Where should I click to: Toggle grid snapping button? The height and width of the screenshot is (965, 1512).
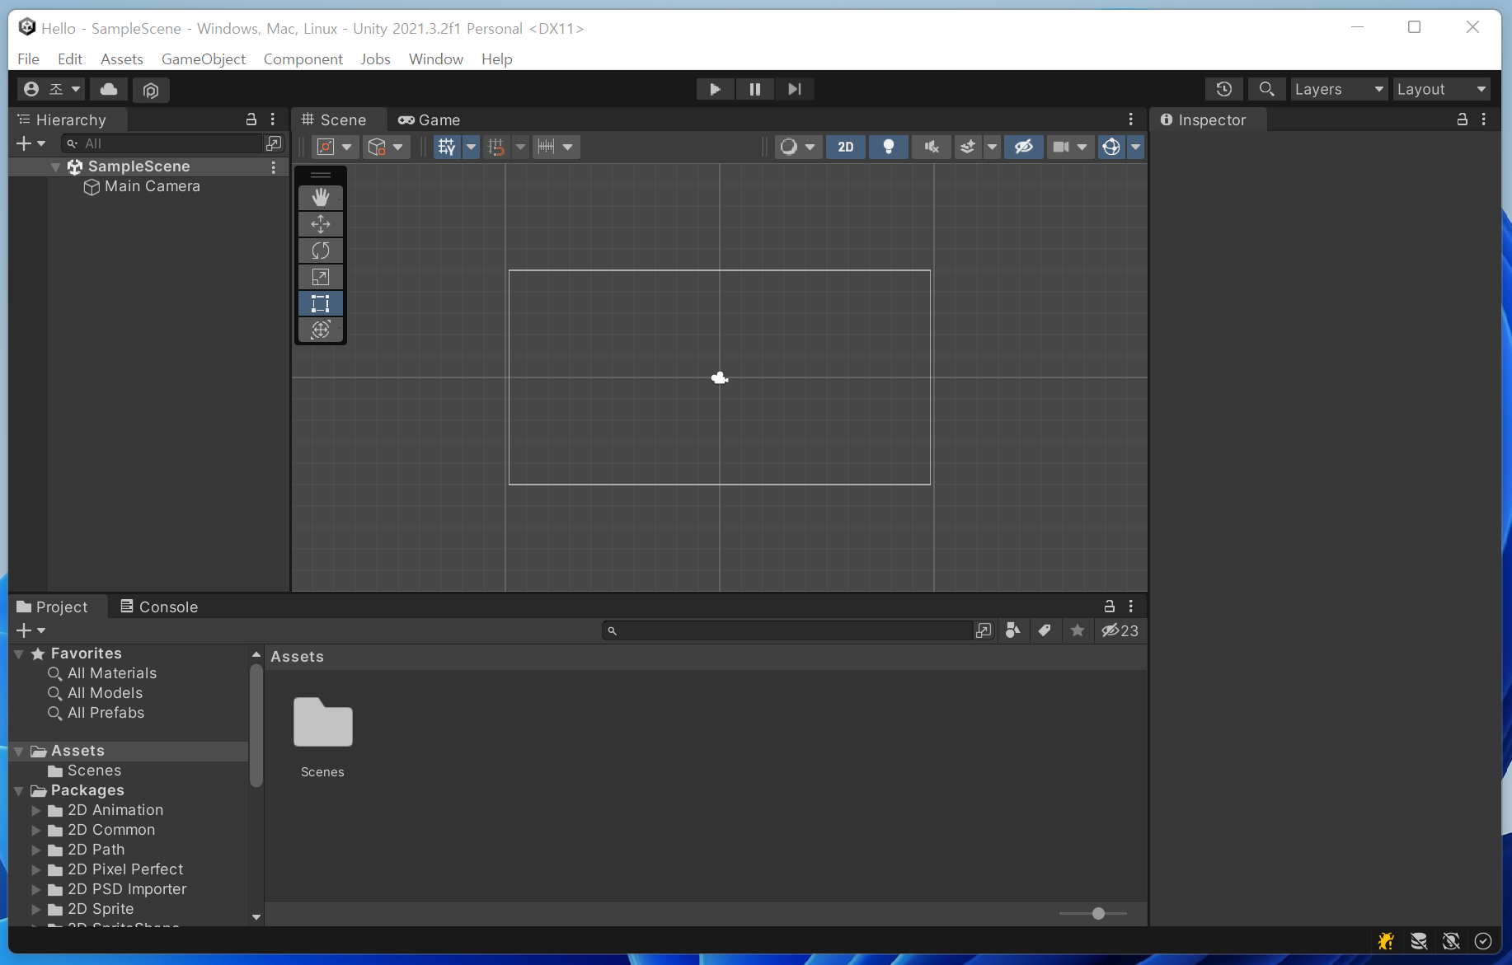click(496, 147)
